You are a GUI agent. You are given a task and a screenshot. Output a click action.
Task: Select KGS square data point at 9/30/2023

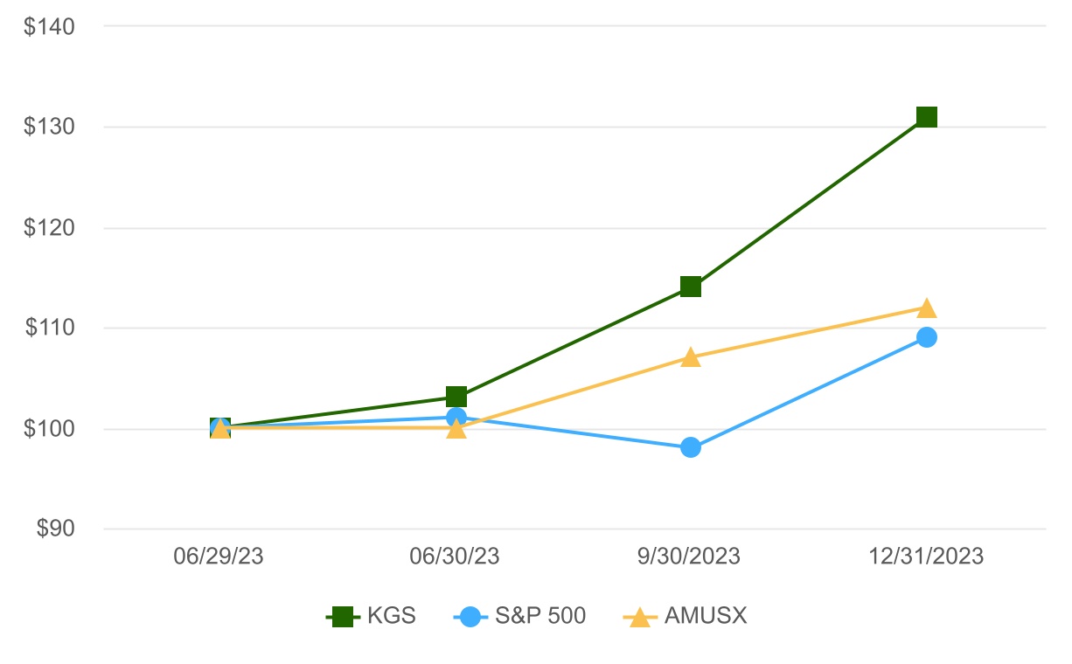pyautogui.click(x=691, y=287)
